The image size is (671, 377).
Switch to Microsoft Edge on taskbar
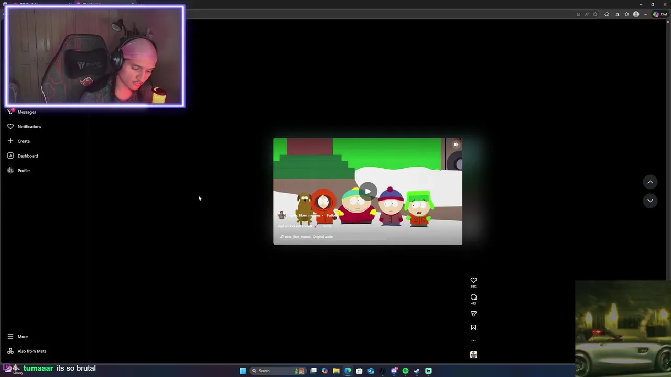pos(348,371)
